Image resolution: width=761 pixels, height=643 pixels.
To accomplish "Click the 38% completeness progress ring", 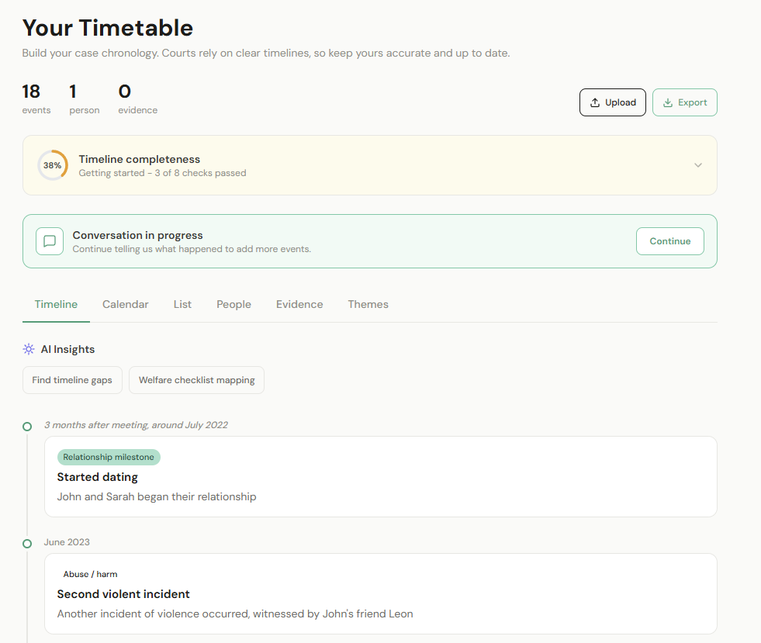I will (x=53, y=165).
